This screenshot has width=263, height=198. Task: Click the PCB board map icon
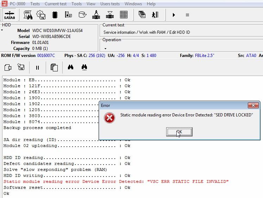[68, 14]
